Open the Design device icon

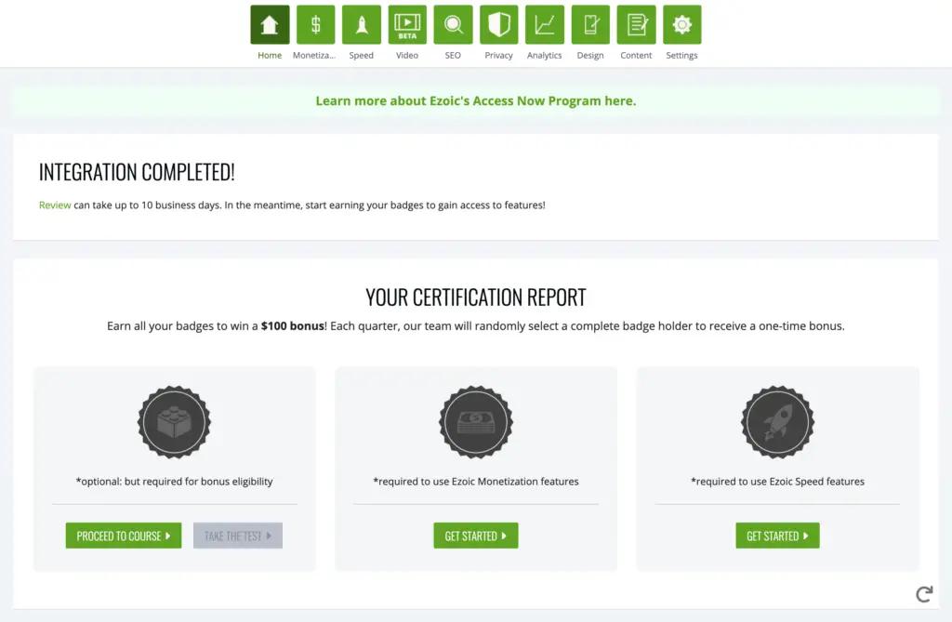tap(590, 24)
